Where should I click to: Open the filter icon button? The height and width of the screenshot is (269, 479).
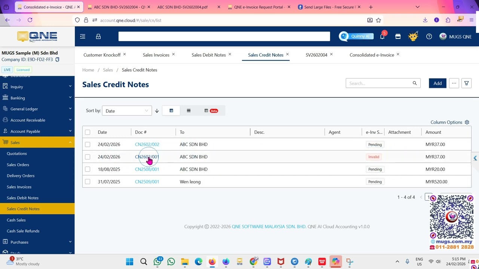click(x=466, y=83)
